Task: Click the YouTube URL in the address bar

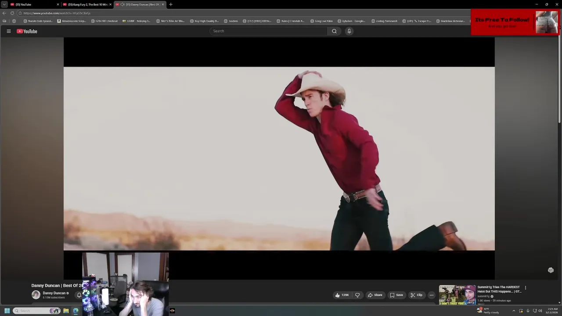Action: pyautogui.click(x=57, y=13)
